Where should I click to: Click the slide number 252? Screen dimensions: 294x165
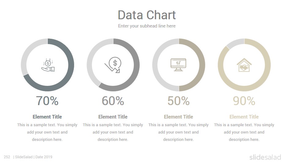[7, 157]
